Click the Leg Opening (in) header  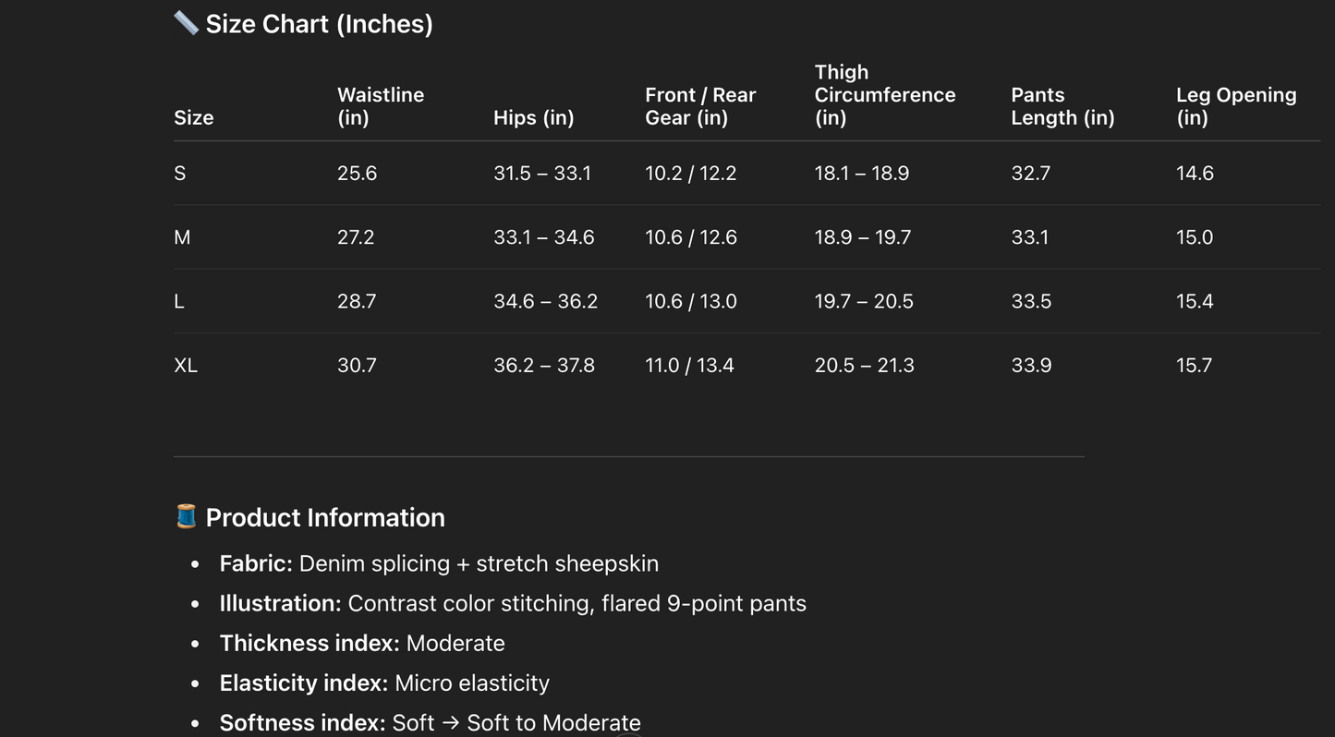(1235, 106)
